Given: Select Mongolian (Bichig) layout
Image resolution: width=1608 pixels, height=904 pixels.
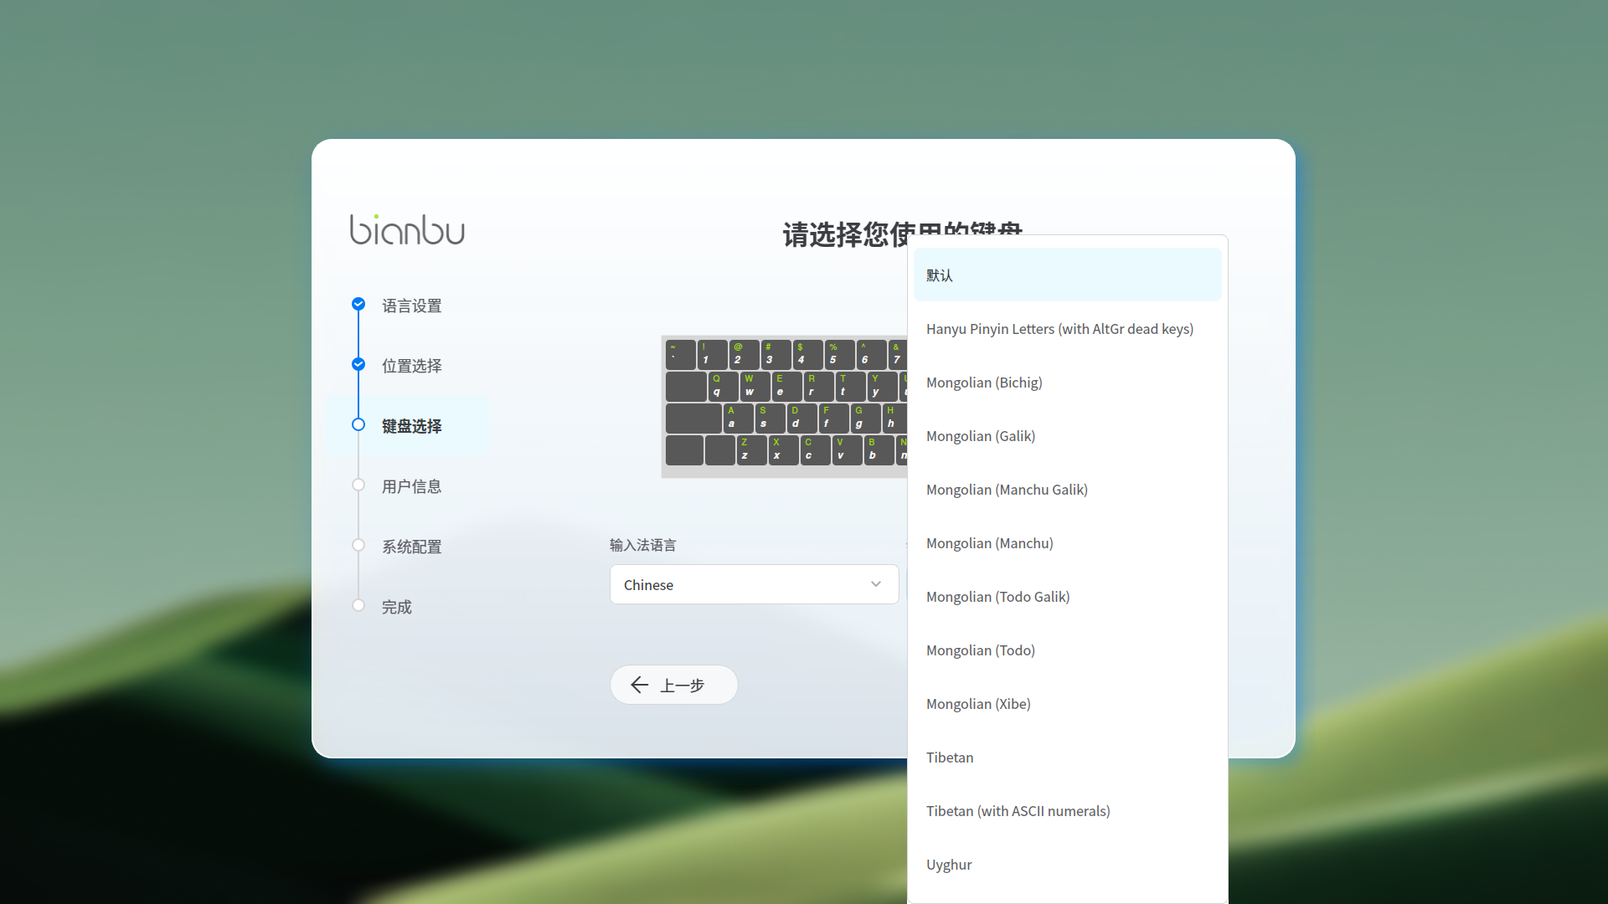Looking at the screenshot, I should (984, 383).
